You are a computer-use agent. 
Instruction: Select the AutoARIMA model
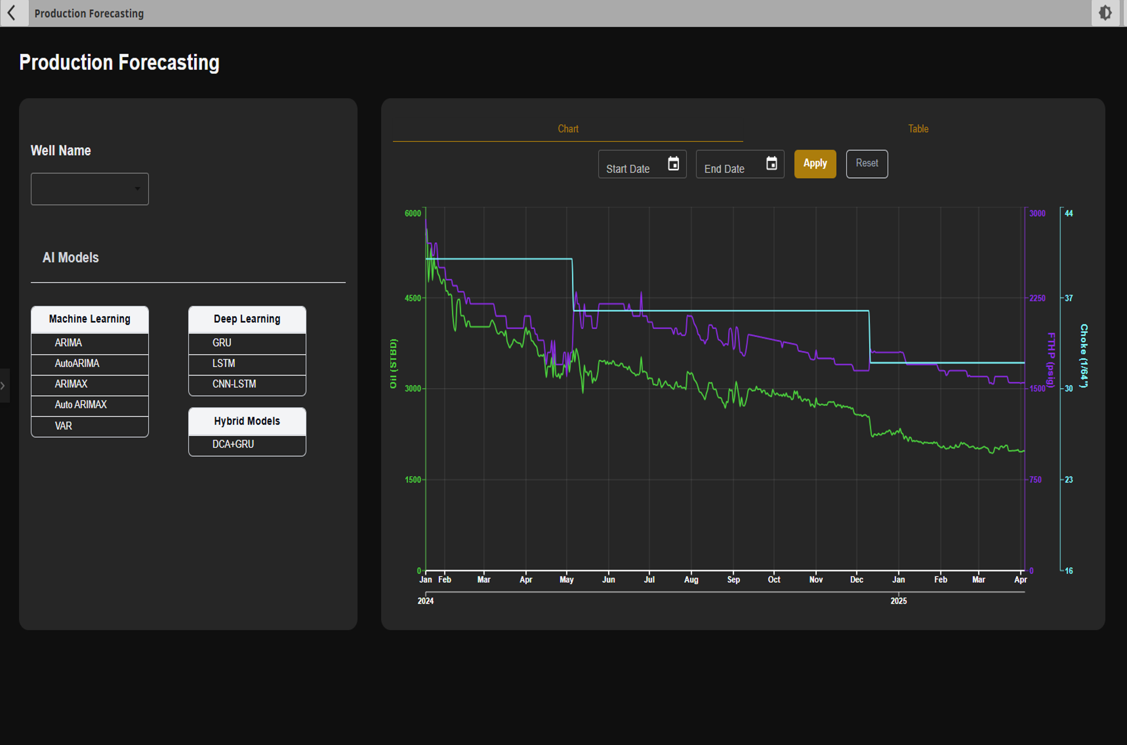point(90,364)
